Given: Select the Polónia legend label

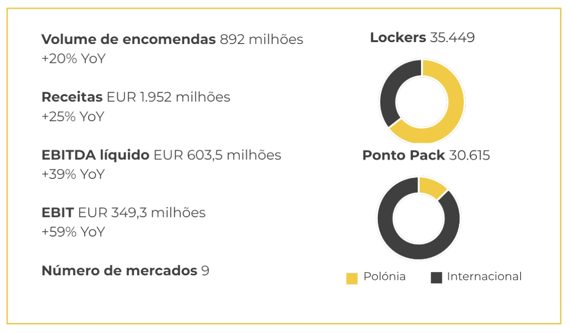Looking at the screenshot, I should pyautogui.click(x=385, y=277).
